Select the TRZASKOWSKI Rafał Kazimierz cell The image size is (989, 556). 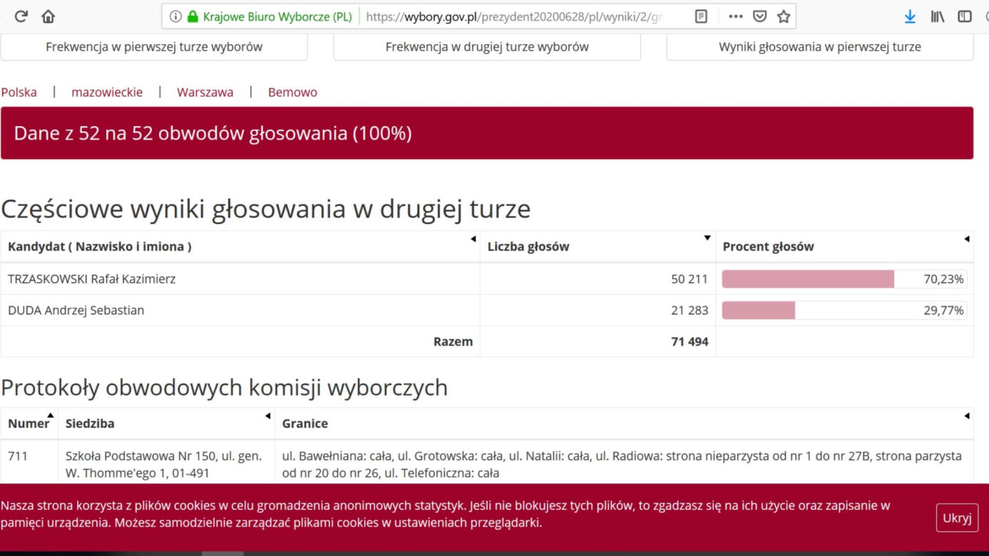click(x=240, y=279)
